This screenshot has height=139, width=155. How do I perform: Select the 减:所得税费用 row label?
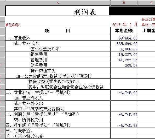(28, 120)
